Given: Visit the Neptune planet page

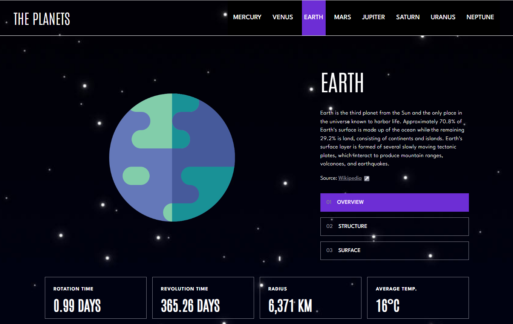Looking at the screenshot, I should tap(480, 17).
